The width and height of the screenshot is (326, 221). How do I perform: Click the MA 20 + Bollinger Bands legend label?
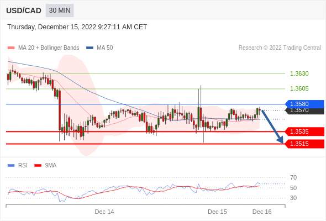click(49, 48)
